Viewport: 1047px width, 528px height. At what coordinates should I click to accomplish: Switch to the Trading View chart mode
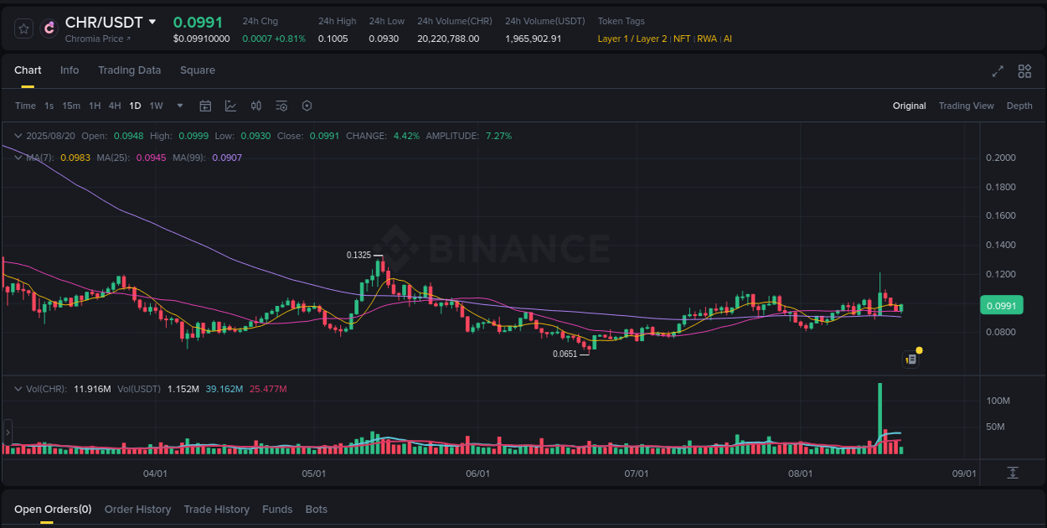[966, 106]
